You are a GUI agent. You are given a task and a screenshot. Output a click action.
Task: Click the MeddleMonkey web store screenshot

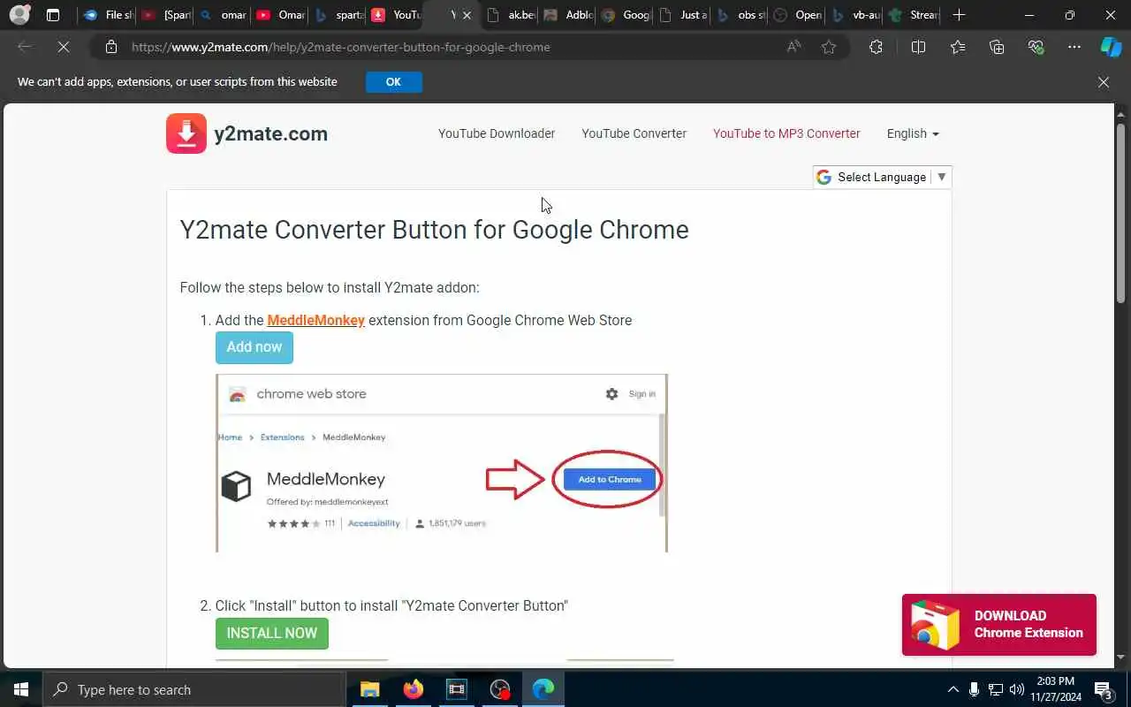pyautogui.click(x=442, y=463)
